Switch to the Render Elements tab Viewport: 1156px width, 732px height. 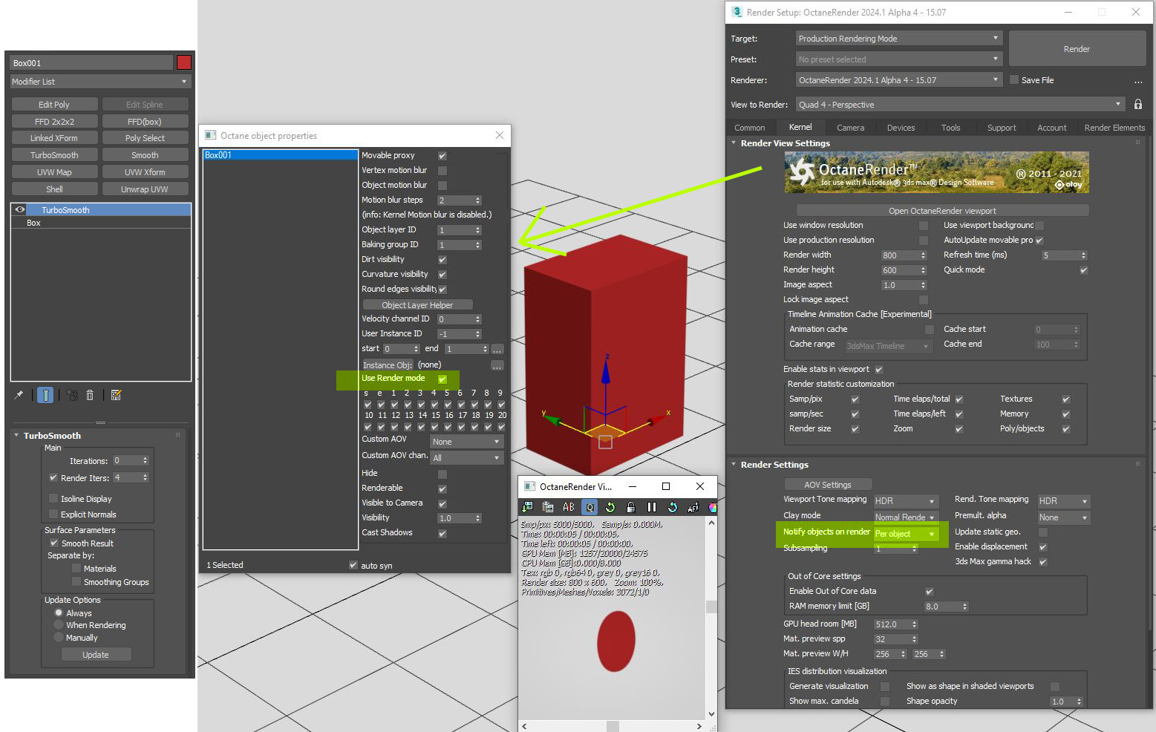pos(1114,128)
